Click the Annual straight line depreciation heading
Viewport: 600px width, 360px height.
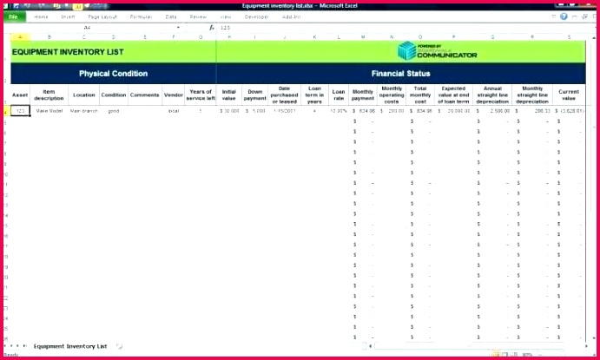point(492,95)
